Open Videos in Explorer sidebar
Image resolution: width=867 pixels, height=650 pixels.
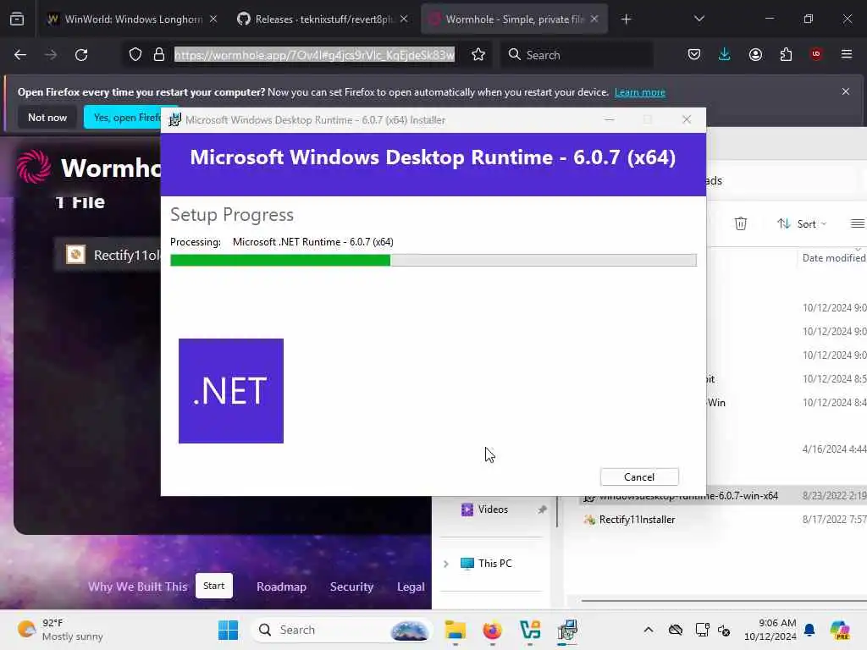pyautogui.click(x=493, y=509)
